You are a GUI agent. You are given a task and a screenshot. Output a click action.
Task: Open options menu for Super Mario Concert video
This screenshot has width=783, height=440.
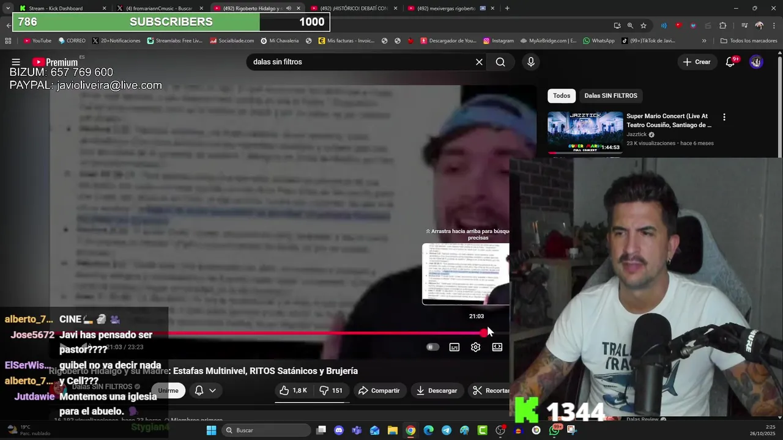(x=724, y=117)
